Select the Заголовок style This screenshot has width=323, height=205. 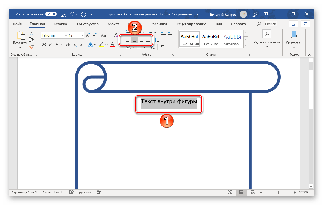(232, 39)
